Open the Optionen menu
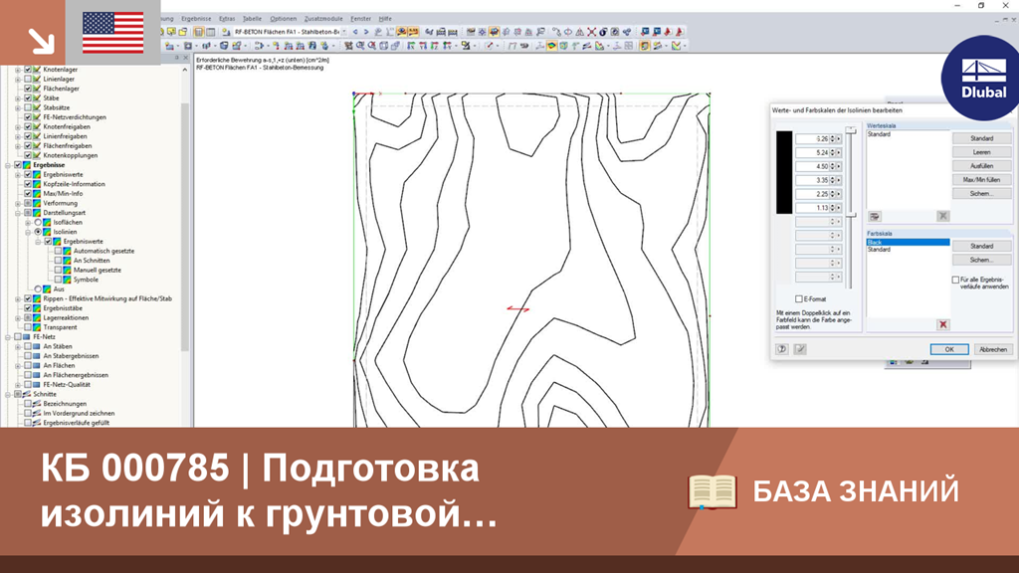Screen dimensions: 1019x573 pos(284,19)
